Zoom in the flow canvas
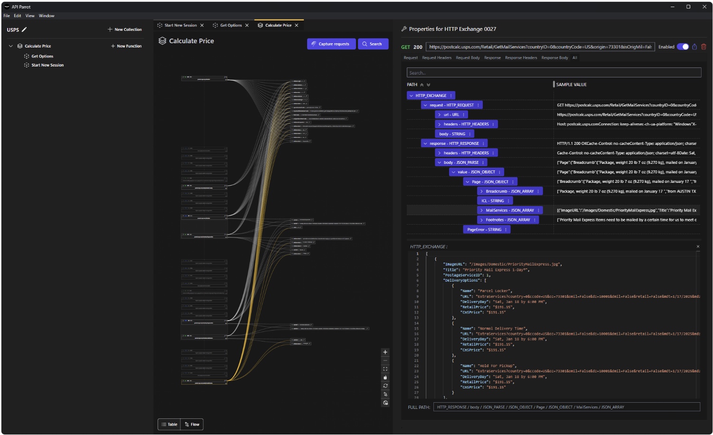Image resolution: width=713 pixels, height=435 pixels. 385,352
